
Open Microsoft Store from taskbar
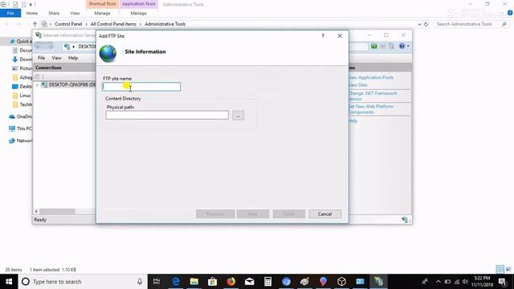[x=212, y=282]
